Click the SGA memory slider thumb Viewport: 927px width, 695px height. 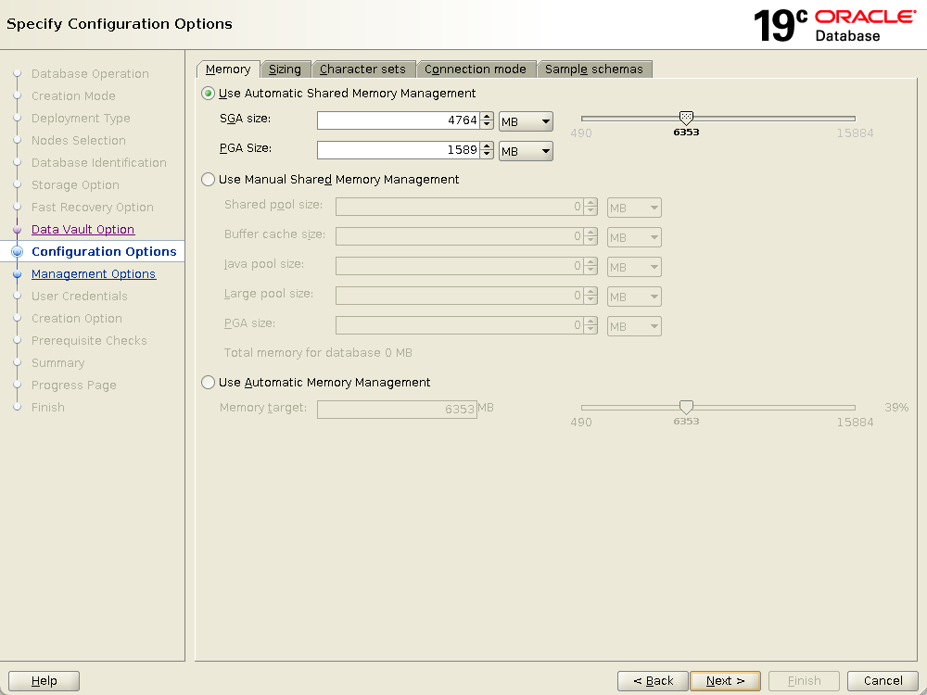pyautogui.click(x=686, y=118)
